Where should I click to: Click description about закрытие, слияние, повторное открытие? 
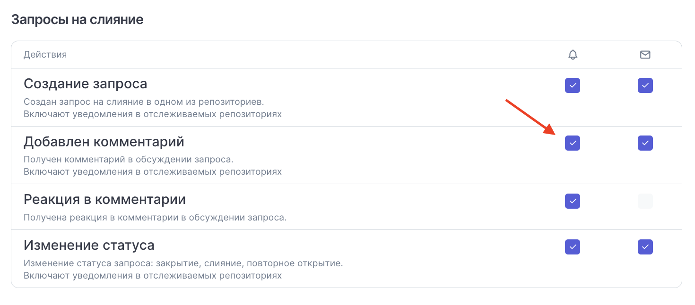click(183, 263)
